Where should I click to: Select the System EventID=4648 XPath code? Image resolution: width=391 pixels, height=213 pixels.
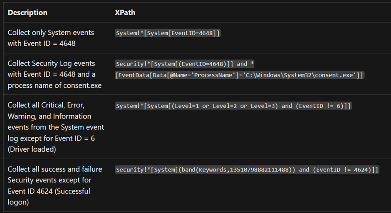pos(168,34)
